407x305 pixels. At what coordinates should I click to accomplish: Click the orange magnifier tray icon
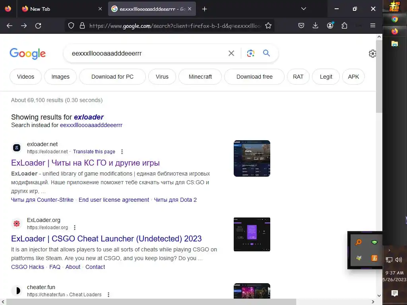click(359, 242)
